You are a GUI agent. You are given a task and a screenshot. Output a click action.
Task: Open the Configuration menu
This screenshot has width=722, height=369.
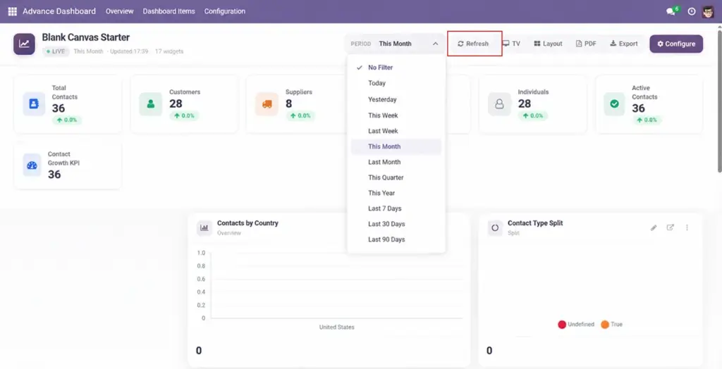pyautogui.click(x=225, y=11)
